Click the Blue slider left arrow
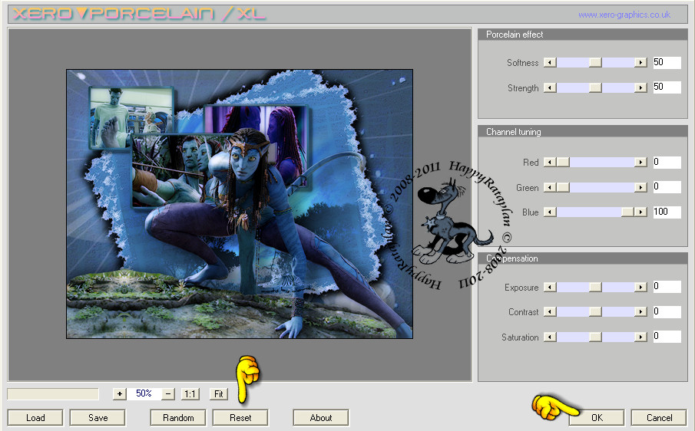The height and width of the screenshot is (431, 695). (x=550, y=212)
